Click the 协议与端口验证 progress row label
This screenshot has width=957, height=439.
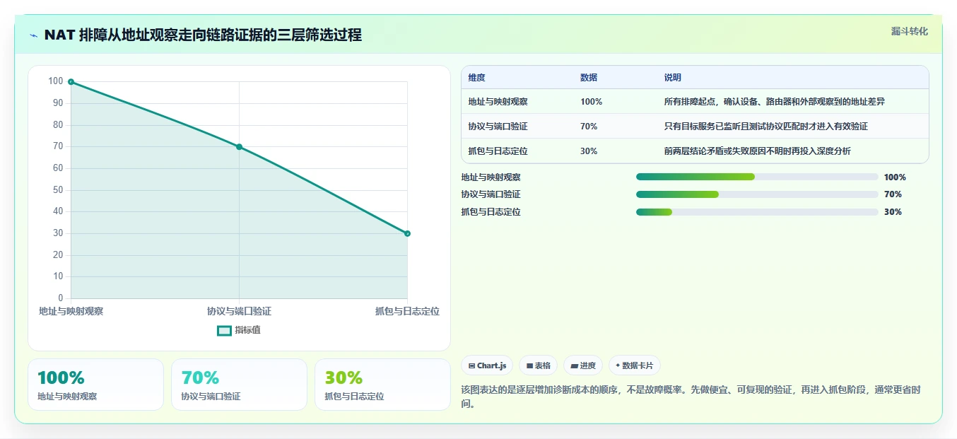(x=491, y=194)
